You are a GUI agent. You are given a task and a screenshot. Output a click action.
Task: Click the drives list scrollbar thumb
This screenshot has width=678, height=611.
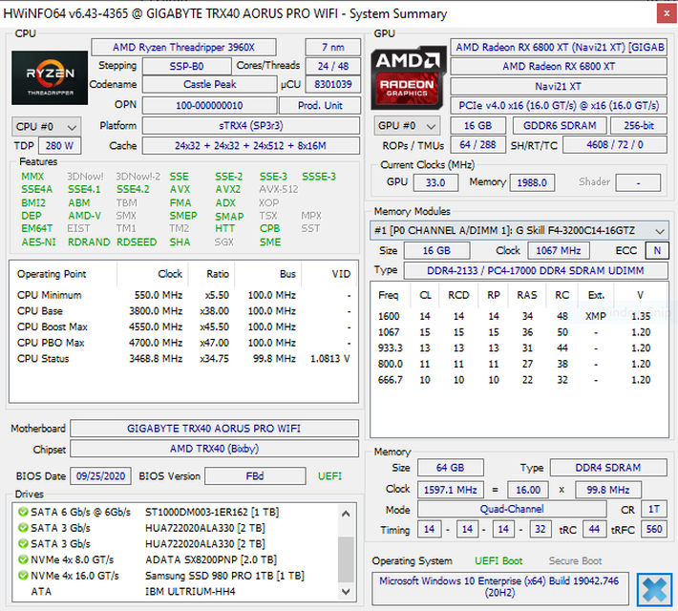point(346,558)
